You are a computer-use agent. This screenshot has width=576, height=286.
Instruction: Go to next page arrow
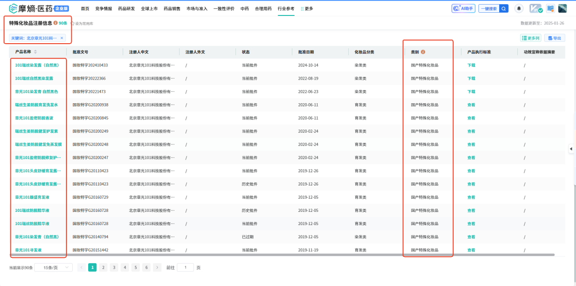click(157, 267)
